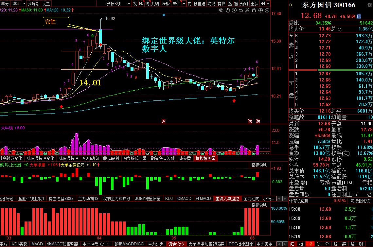Open the 更多 menu
This screenshot has height=247, width=373.
pyautogui.click(x=254, y=4)
